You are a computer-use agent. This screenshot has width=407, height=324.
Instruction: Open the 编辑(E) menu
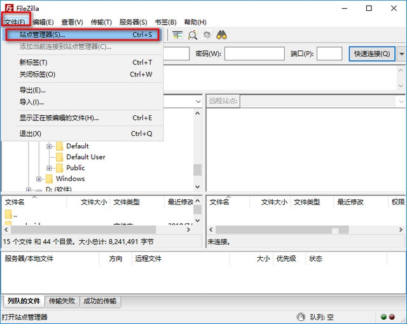[43, 22]
